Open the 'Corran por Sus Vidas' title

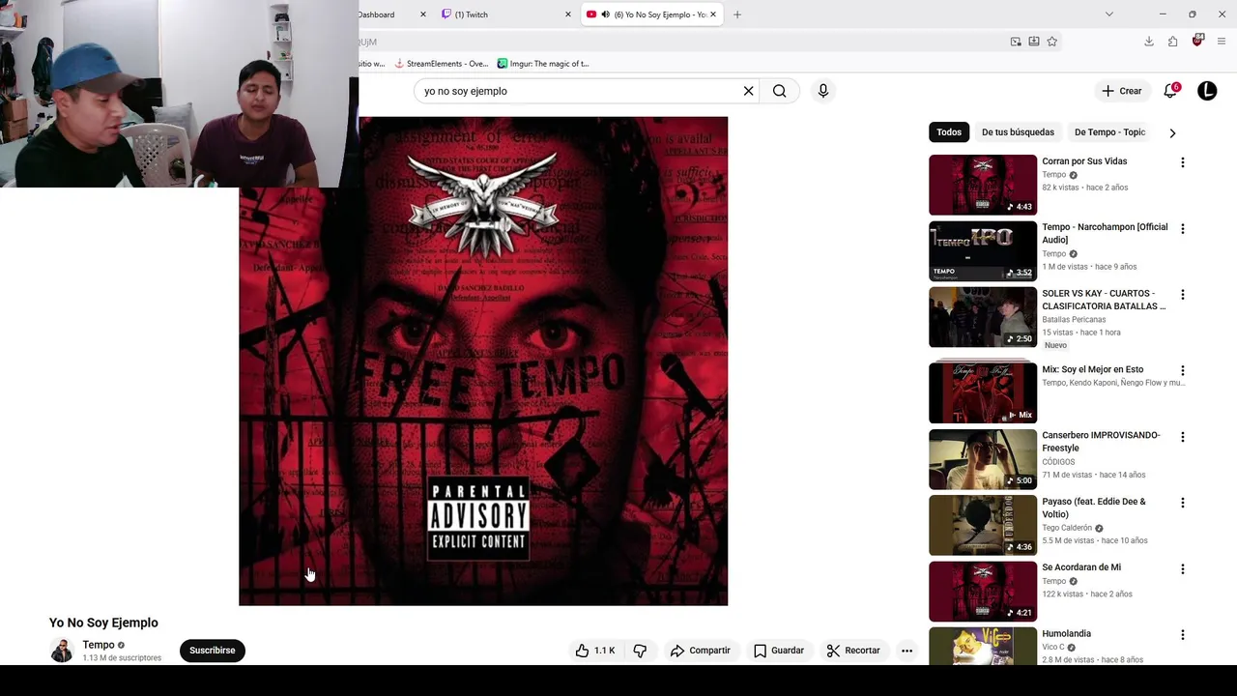[1084, 161]
